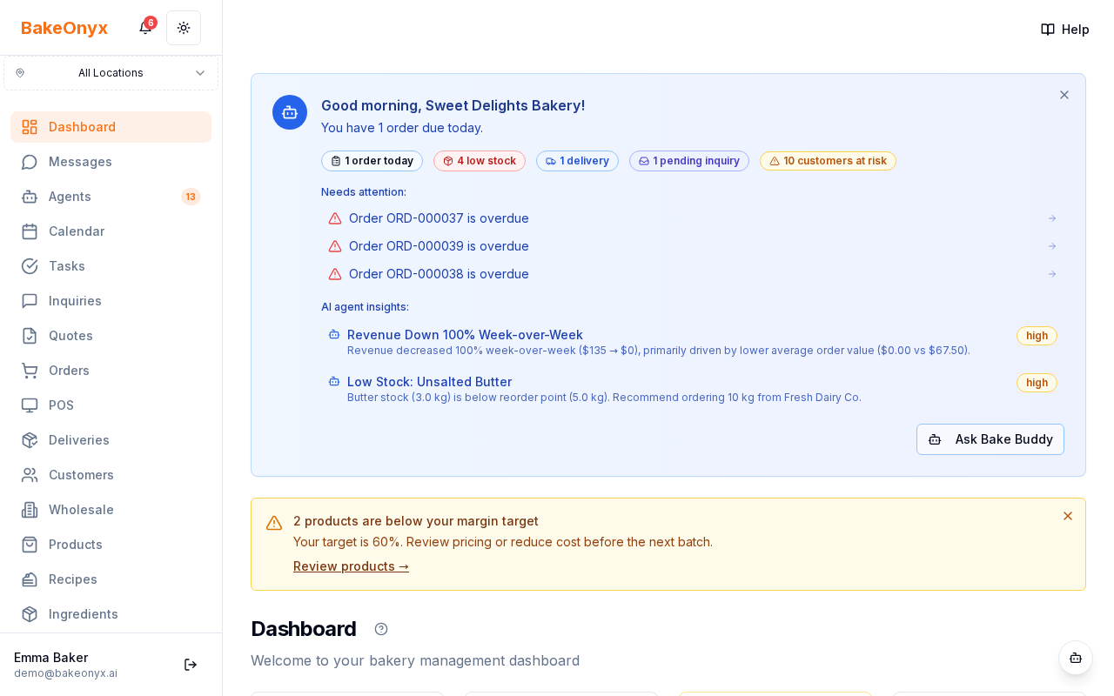This screenshot has width=1114, height=696.
Task: Click the Quotes sidebar icon
Action: [x=30, y=336]
